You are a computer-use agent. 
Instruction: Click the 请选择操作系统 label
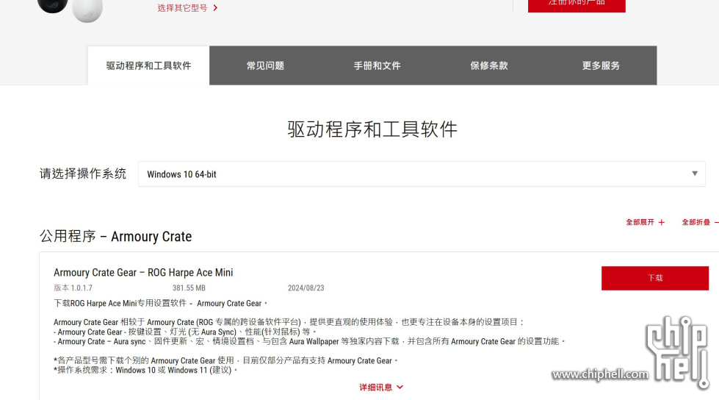pyautogui.click(x=82, y=174)
